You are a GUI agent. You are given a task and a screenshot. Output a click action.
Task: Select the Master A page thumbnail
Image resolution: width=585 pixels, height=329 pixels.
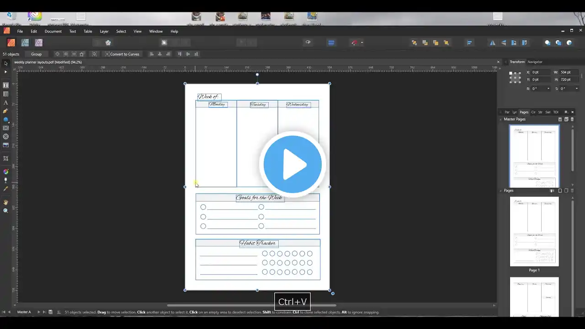pos(534,156)
